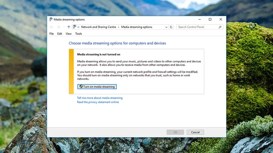This screenshot has width=273, height=153.
Task: Expand the double-chevron breadcrumb overflow
Action: 78,27
